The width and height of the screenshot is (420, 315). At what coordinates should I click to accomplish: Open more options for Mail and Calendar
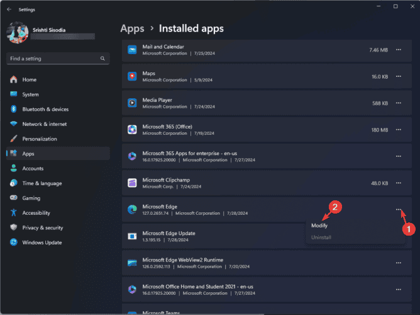[398, 49]
